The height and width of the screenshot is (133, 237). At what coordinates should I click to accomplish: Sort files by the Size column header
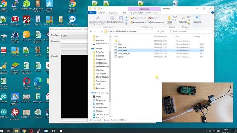point(197,37)
